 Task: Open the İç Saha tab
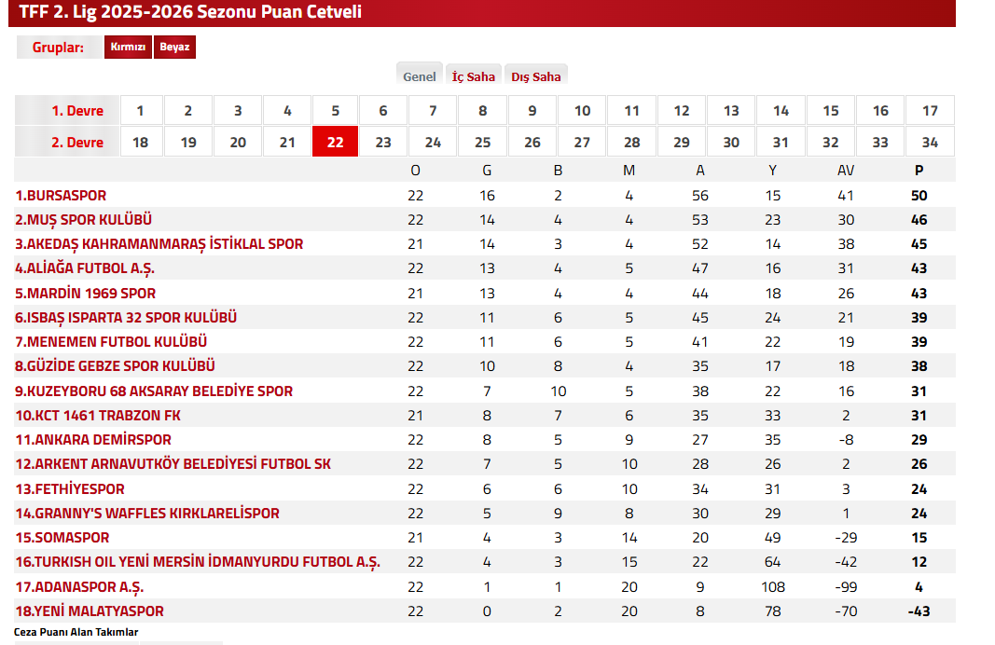pos(474,76)
